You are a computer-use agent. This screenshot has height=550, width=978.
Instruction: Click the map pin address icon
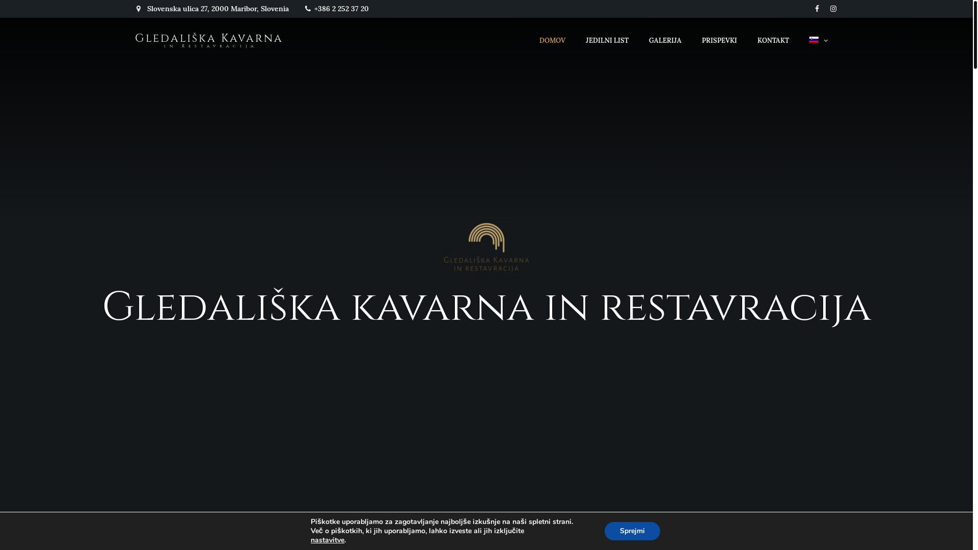coord(139,9)
